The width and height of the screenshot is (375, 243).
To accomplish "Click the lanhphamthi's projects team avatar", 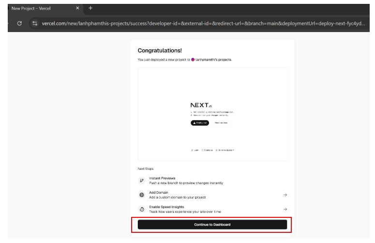I will [193, 60].
